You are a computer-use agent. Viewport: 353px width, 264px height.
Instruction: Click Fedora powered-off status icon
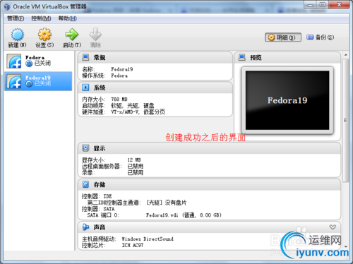click(29, 64)
